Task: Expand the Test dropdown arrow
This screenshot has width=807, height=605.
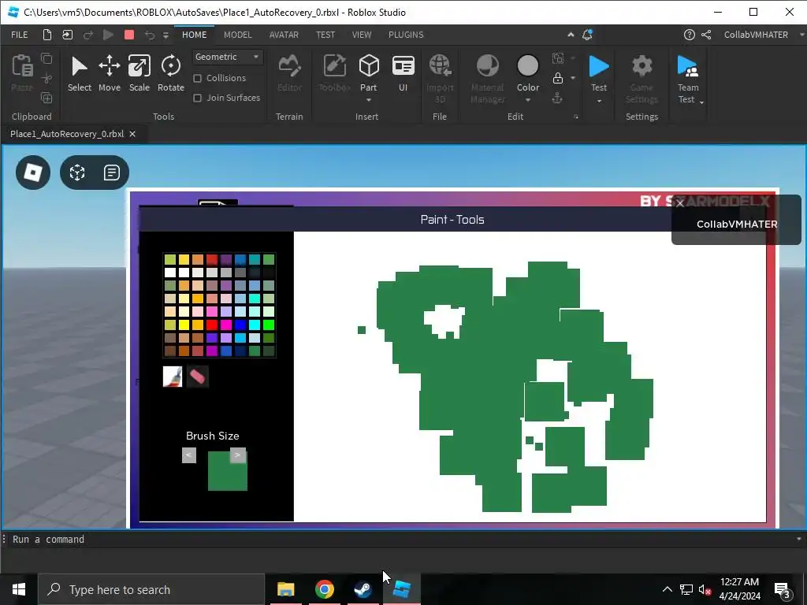Action: [x=599, y=100]
